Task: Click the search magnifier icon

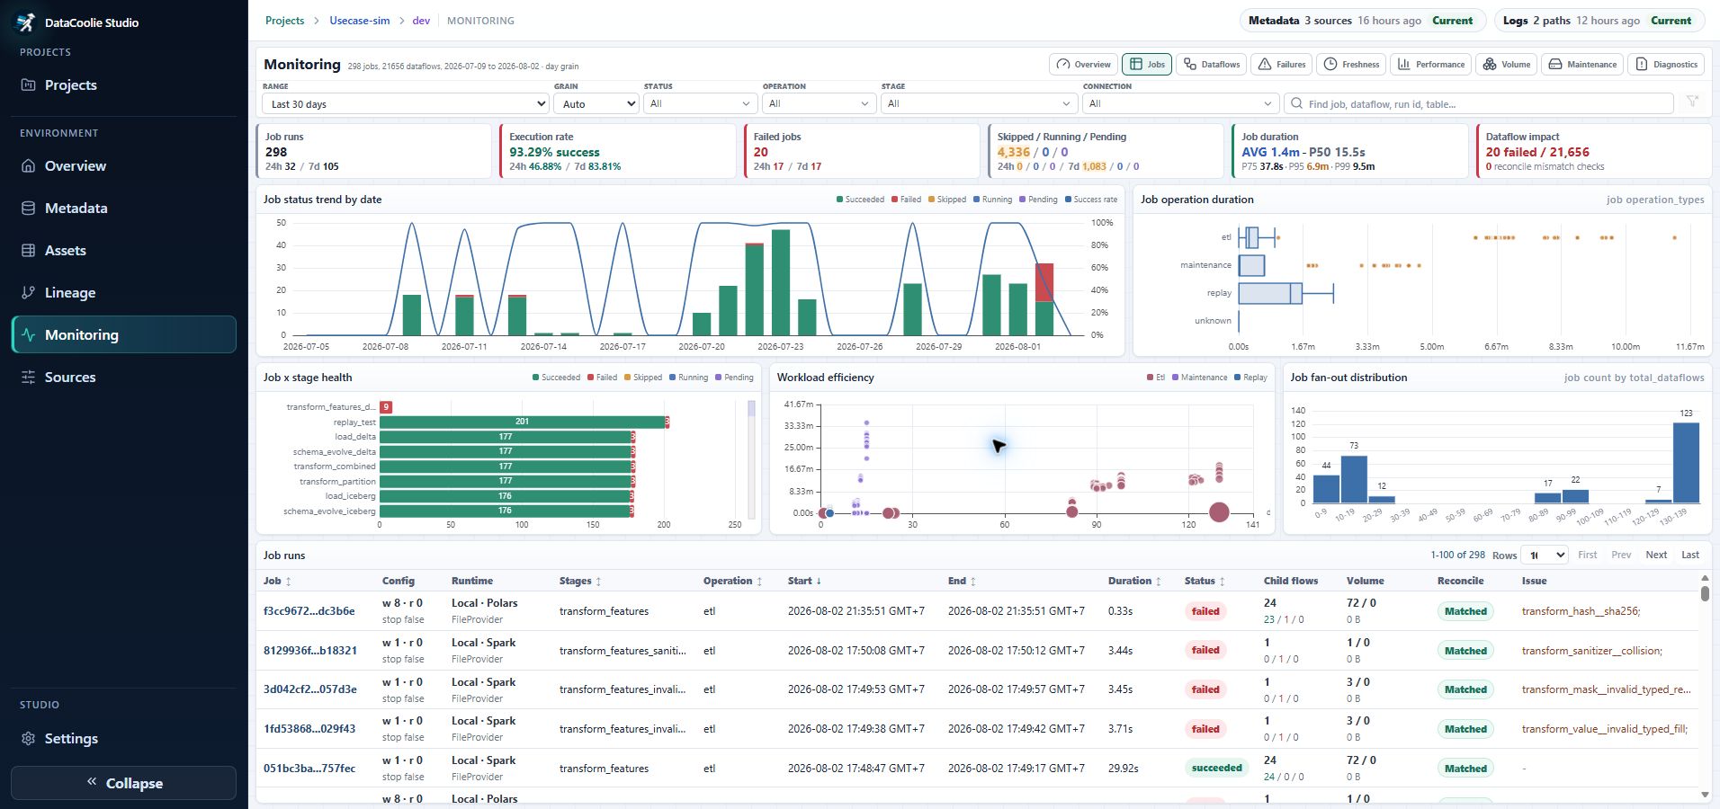Action: (1296, 104)
